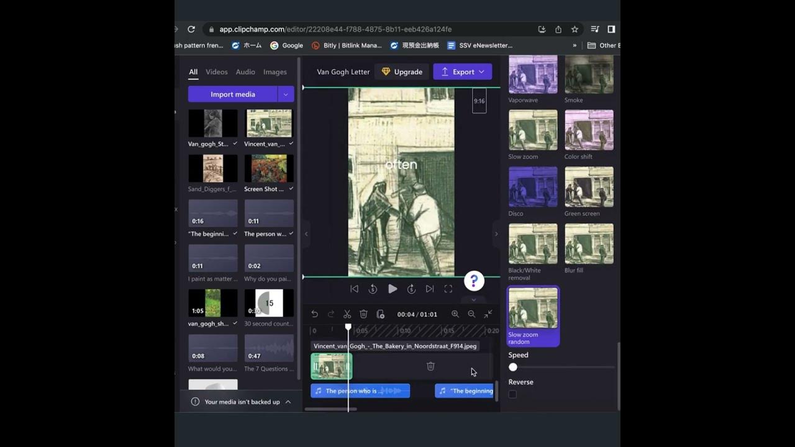Open the media control playlist icon
Image resolution: width=795 pixels, height=447 pixels.
pos(595,29)
